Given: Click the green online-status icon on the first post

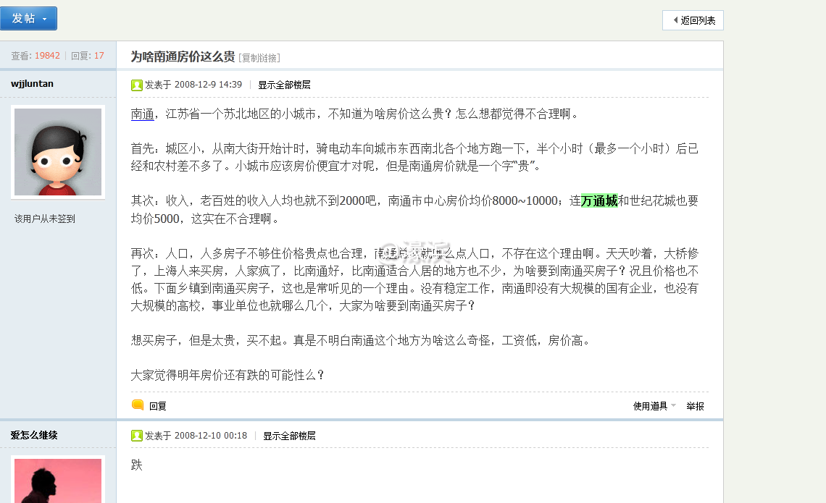Looking at the screenshot, I should tap(137, 85).
